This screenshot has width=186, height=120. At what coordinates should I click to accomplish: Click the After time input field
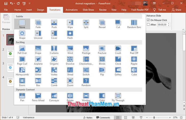(162, 25)
